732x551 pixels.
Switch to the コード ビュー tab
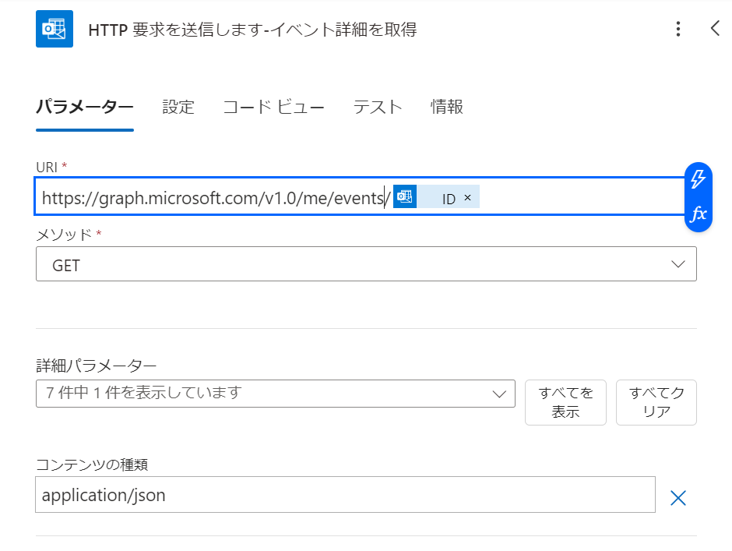273,107
